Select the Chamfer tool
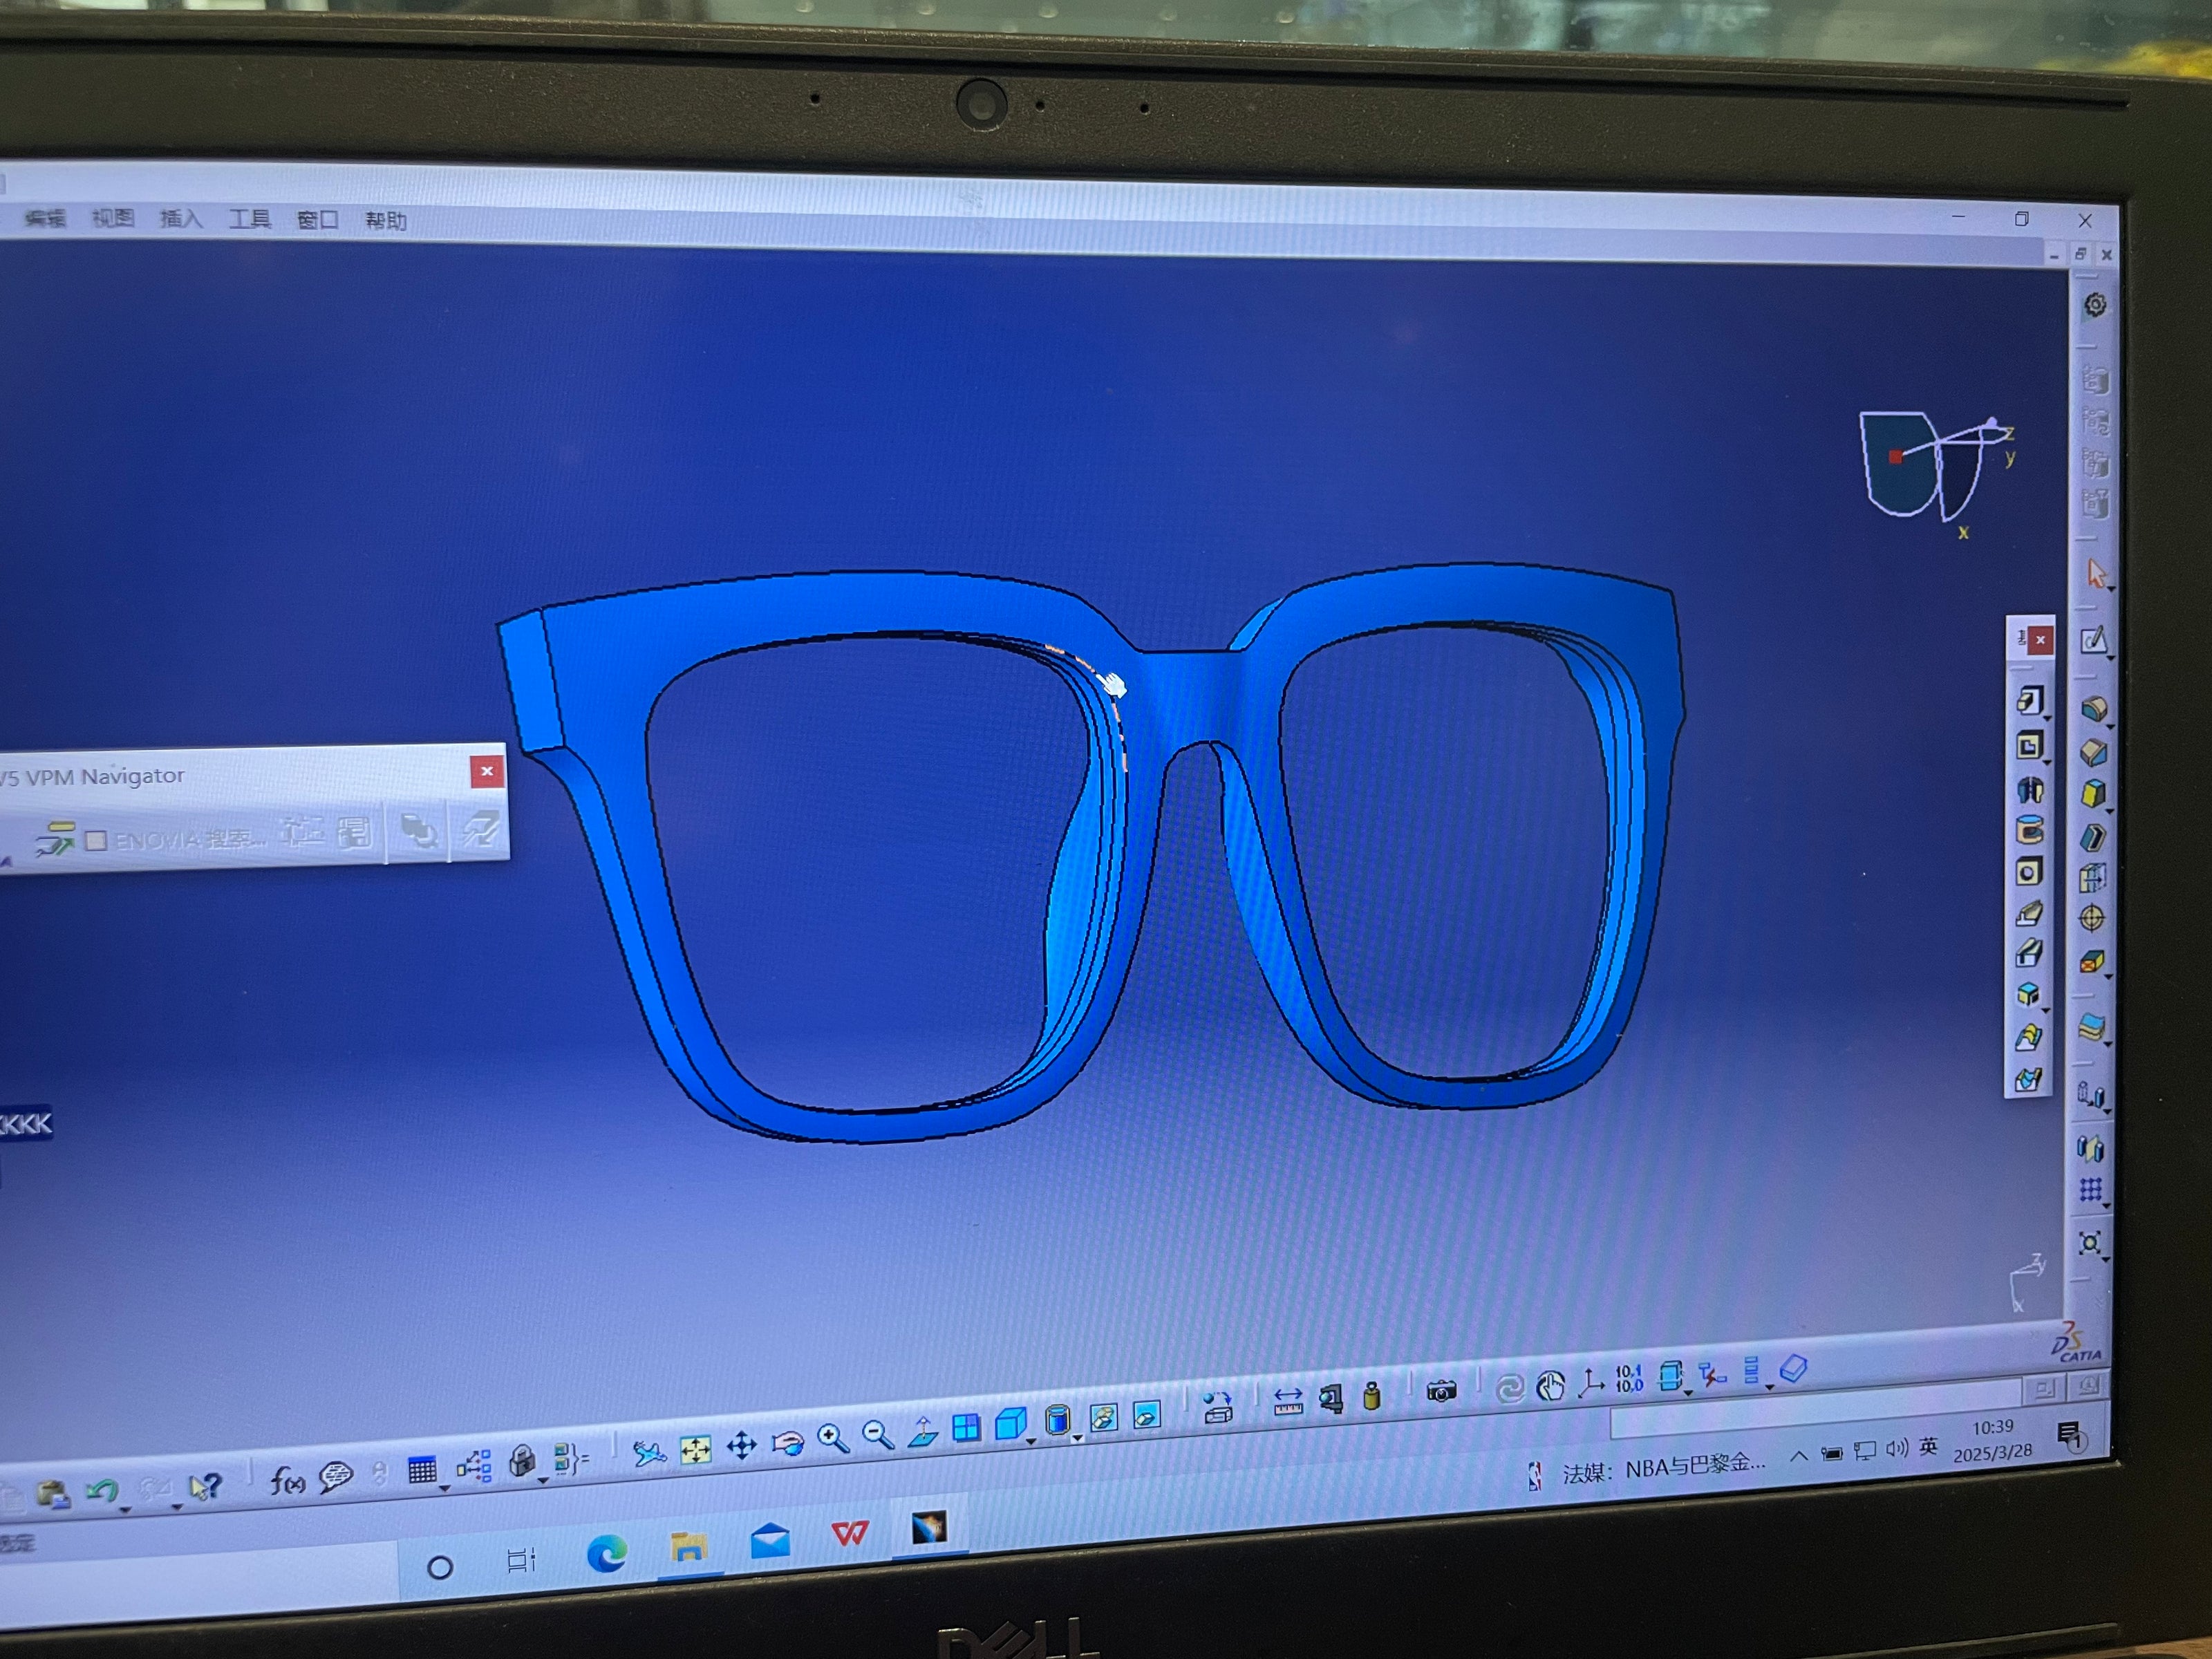The image size is (2212, 1659). pos(2094,752)
